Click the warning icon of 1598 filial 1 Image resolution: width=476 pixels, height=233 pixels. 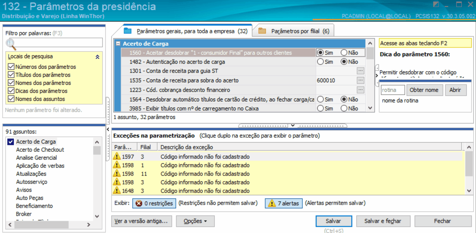pyautogui.click(x=117, y=165)
